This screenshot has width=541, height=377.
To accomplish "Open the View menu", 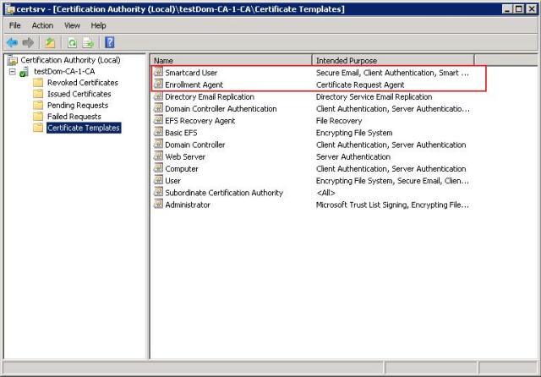I will click(x=72, y=25).
